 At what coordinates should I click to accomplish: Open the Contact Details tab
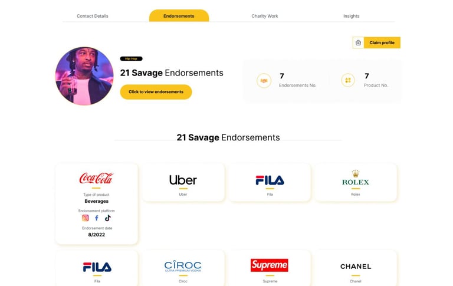click(93, 16)
